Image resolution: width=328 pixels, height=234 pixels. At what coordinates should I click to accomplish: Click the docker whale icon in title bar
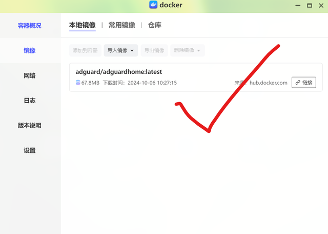click(153, 5)
